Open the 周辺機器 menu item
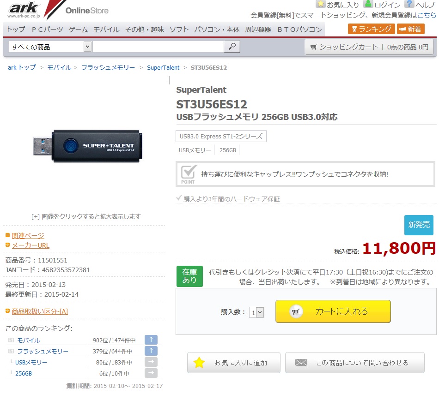 point(258,30)
